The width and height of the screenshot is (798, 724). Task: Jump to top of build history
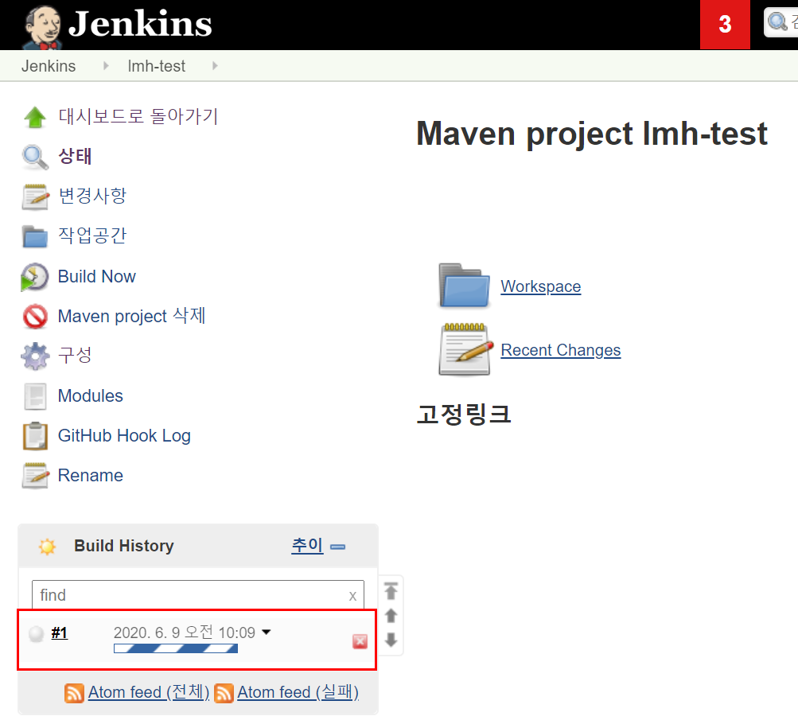(391, 590)
